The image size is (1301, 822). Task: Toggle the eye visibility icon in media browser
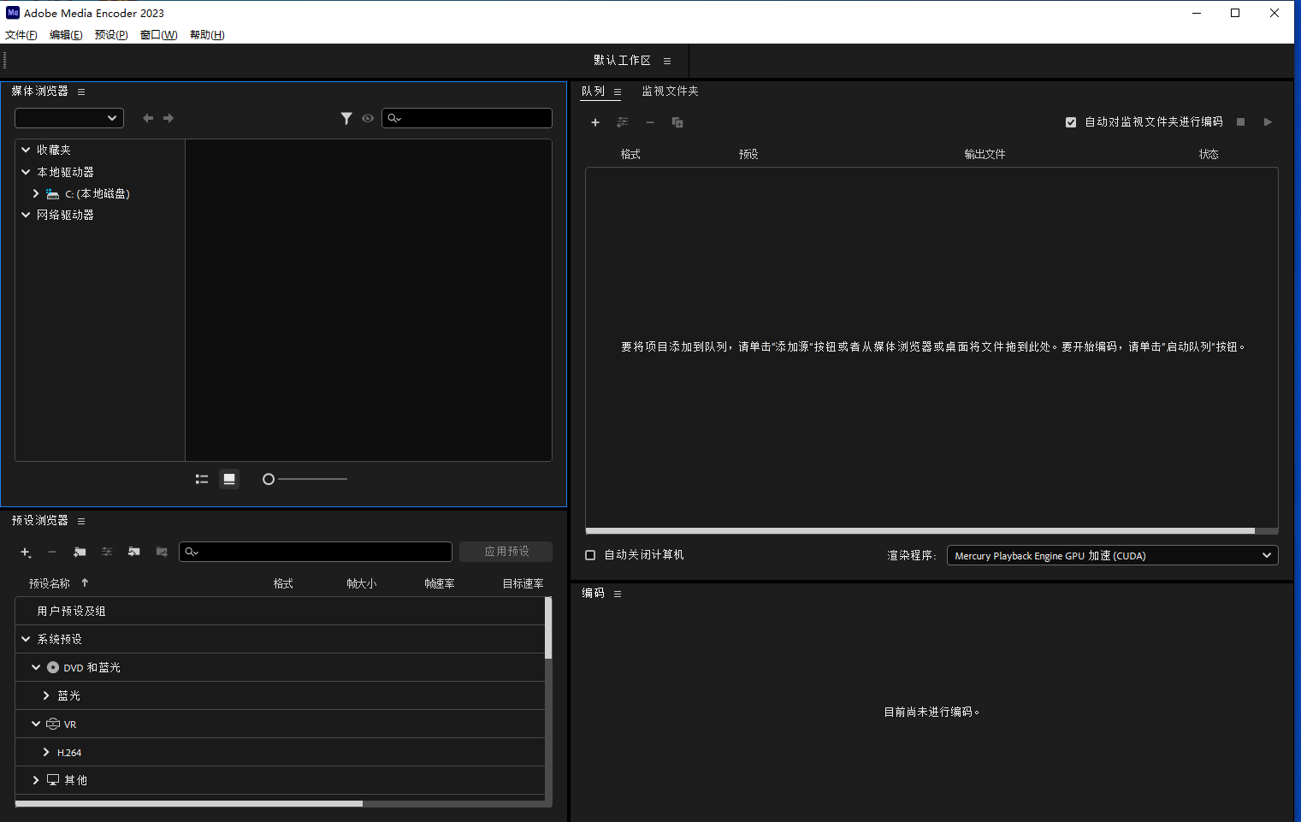pyautogui.click(x=368, y=118)
